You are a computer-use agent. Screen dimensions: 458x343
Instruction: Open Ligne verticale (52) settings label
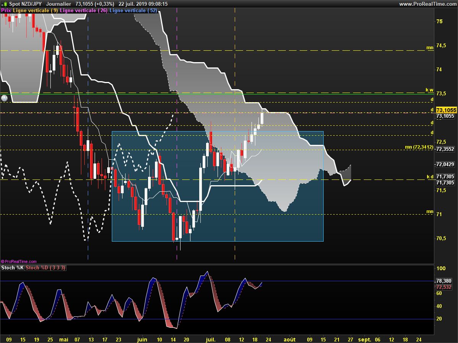[x=133, y=11]
